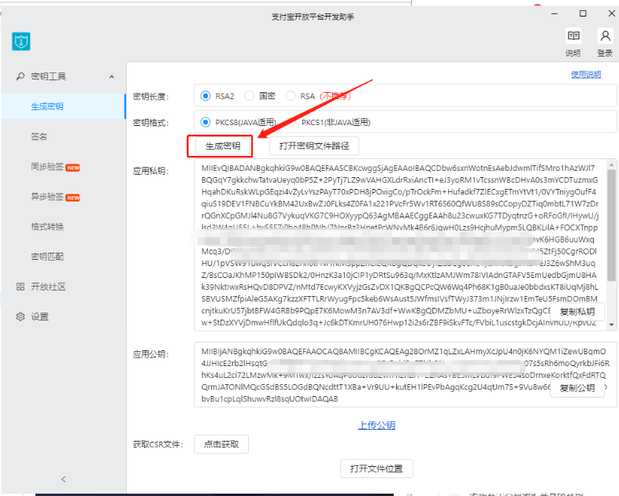
Task: Click the 上传公钥 link
Action: [376, 425]
